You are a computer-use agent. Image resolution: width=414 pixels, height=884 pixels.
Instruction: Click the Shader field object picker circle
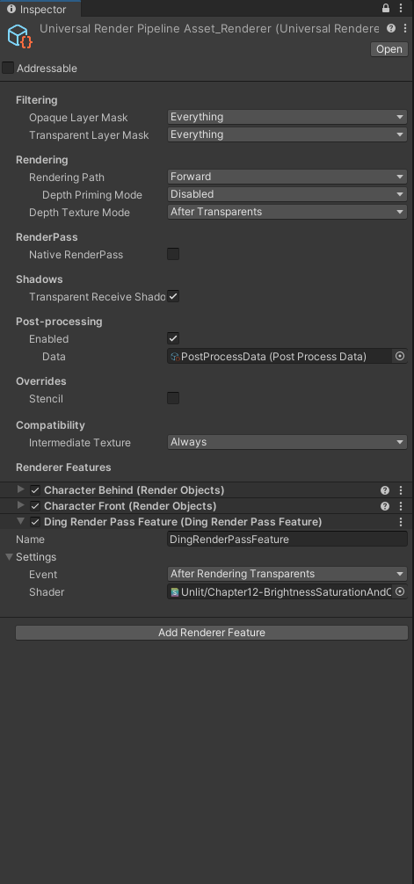coord(400,592)
